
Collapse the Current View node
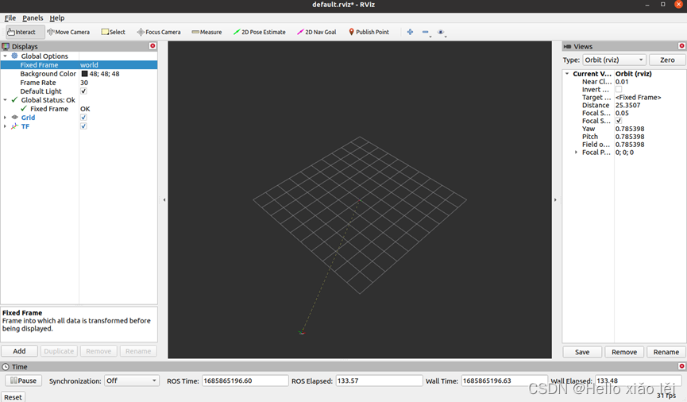567,74
